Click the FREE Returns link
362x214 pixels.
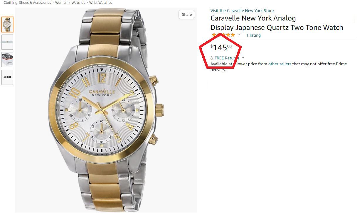(x=227, y=58)
